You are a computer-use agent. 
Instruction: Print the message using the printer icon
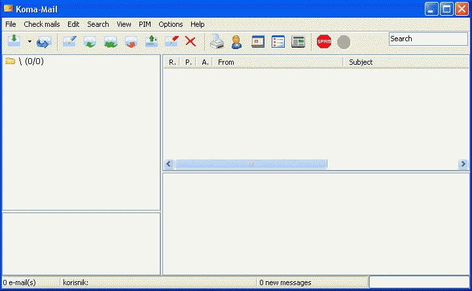pyautogui.click(x=217, y=42)
